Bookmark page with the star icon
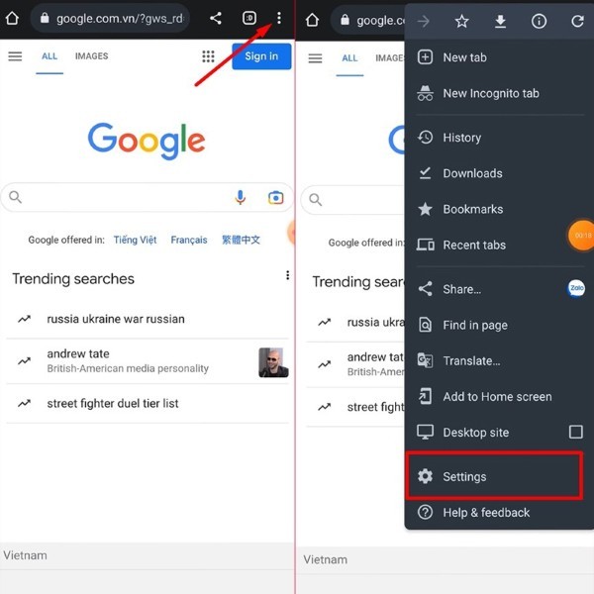 pos(461,21)
